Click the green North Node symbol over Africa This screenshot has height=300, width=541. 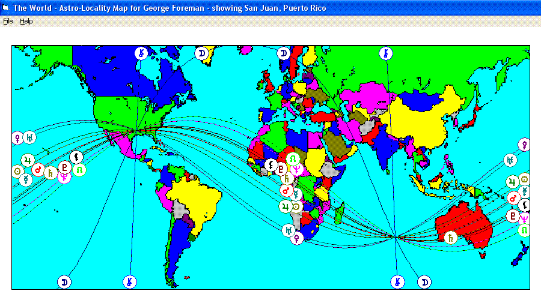(x=293, y=159)
